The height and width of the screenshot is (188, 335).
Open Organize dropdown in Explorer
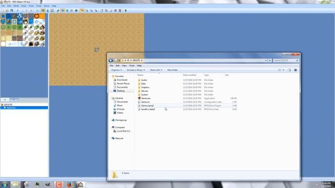pos(116,70)
